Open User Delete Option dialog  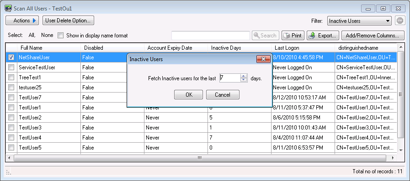[x=68, y=21]
